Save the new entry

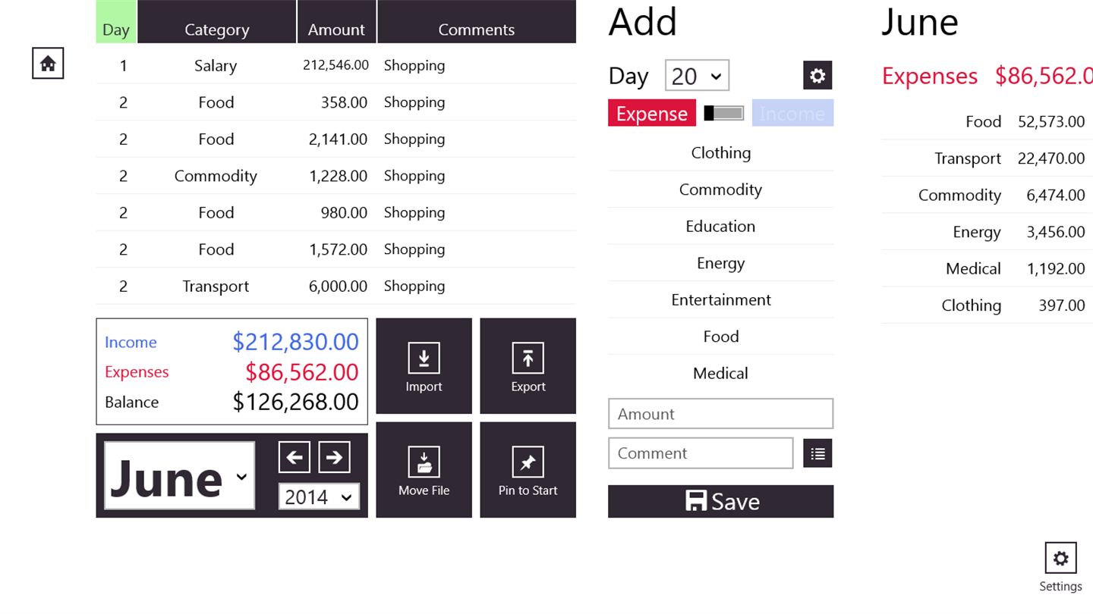point(720,502)
